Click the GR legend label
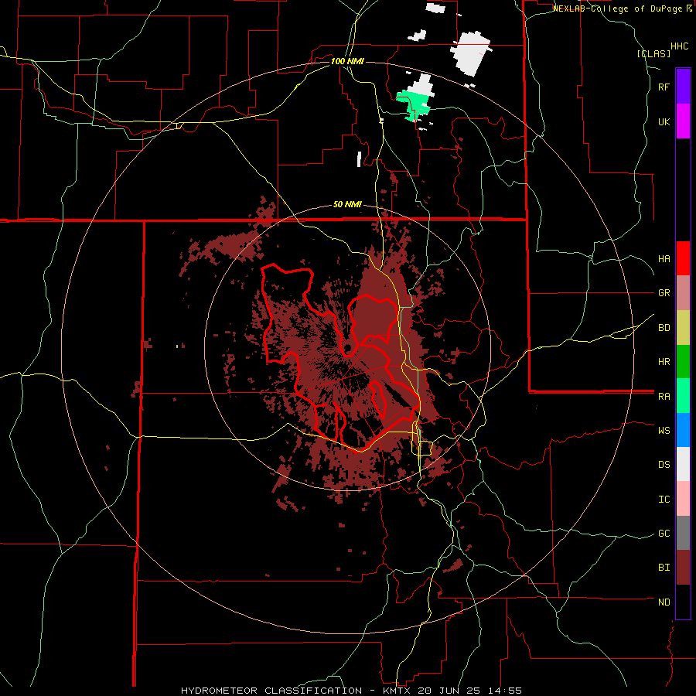696x696 pixels. 664,292
